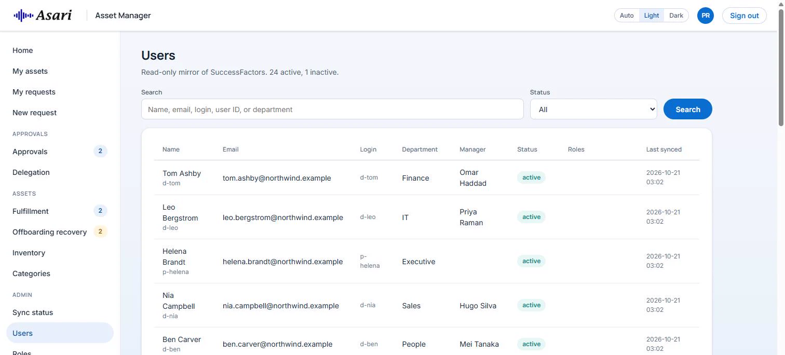Screen dimensions: 785x355
Task: Click the Name column header
Action: [171, 149]
